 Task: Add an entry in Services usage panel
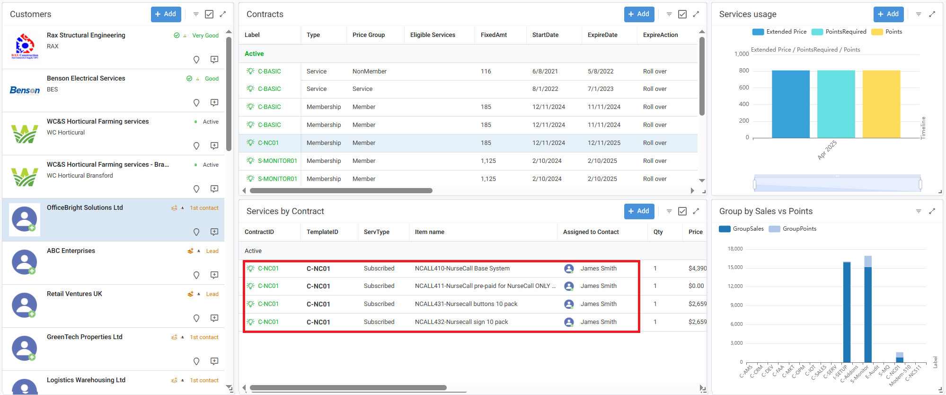[888, 14]
